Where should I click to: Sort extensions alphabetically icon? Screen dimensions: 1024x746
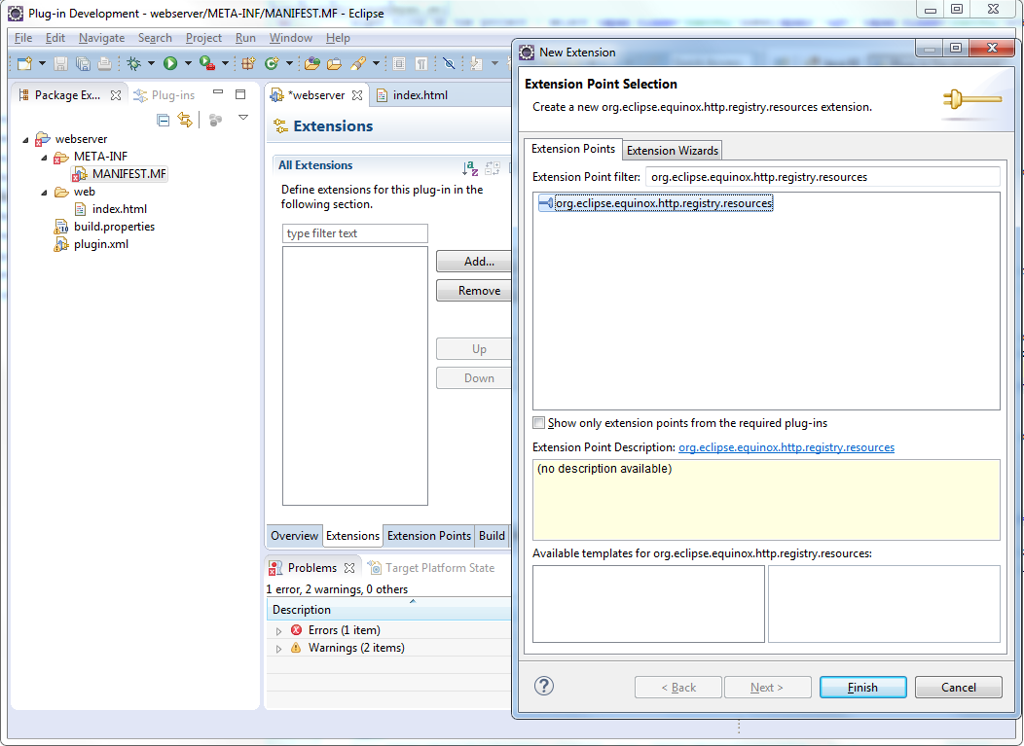pos(470,167)
